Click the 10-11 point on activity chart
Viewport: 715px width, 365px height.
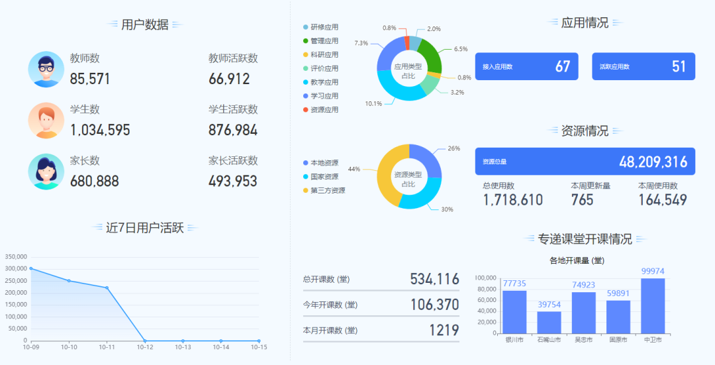point(107,287)
